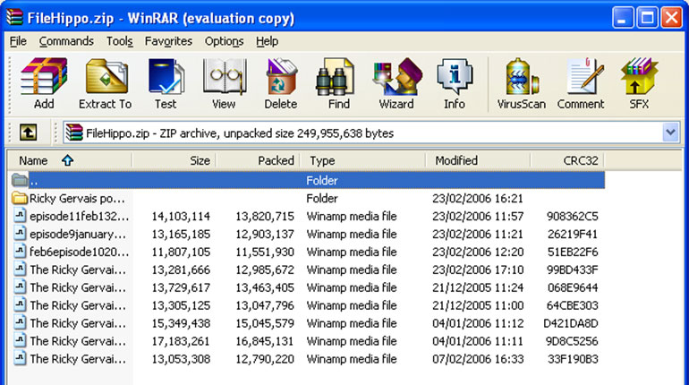This screenshot has width=689, height=385.
Task: Click the CRC32 value 51EB22F6
Action: click(573, 252)
